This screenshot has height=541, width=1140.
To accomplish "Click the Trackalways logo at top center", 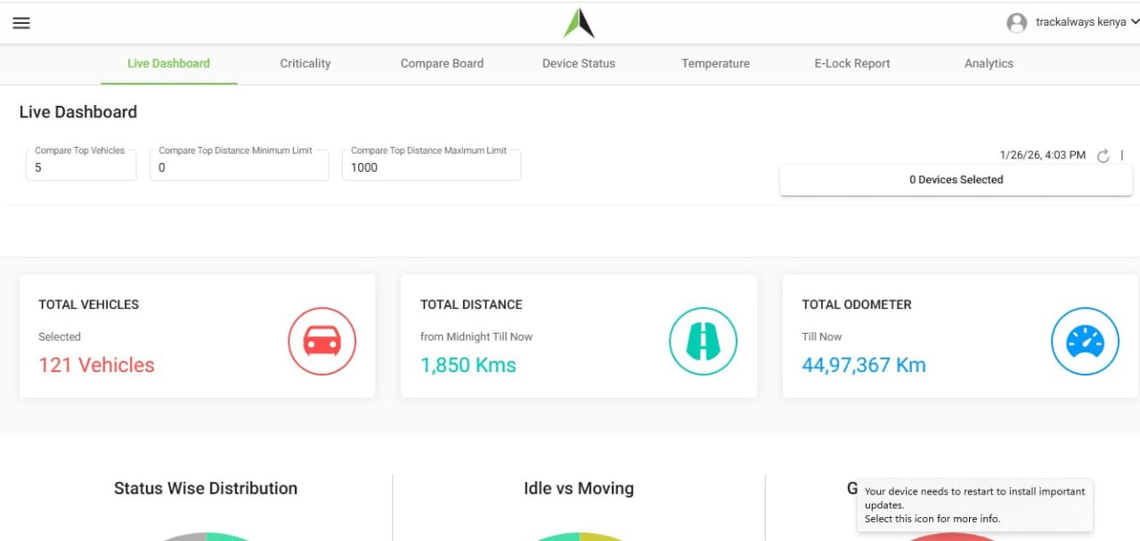I will [578, 22].
